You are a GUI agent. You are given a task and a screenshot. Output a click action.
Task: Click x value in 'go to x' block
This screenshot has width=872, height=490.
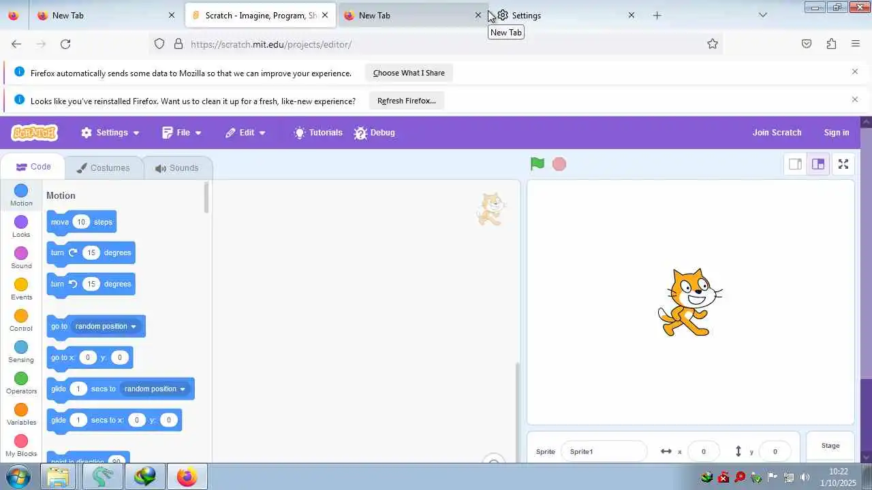pyautogui.click(x=88, y=357)
